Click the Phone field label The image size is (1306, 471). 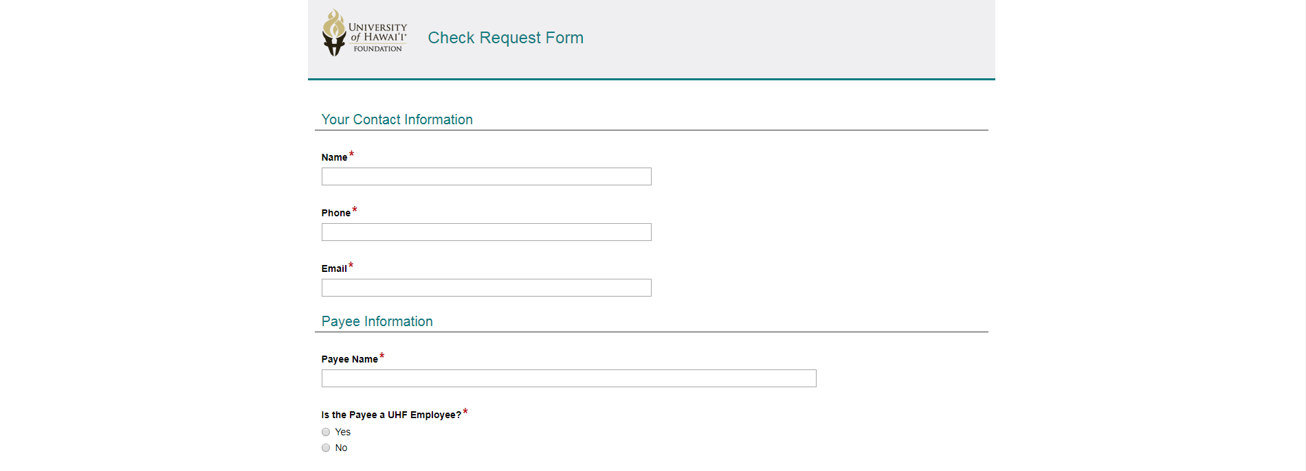pos(335,213)
